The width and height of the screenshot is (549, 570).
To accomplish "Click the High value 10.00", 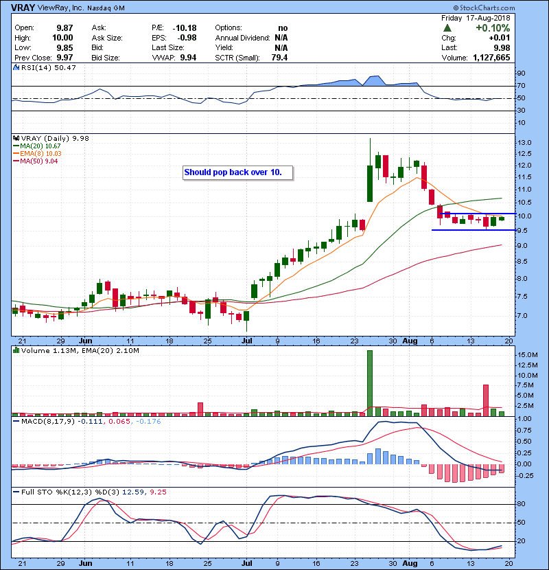I will click(62, 38).
